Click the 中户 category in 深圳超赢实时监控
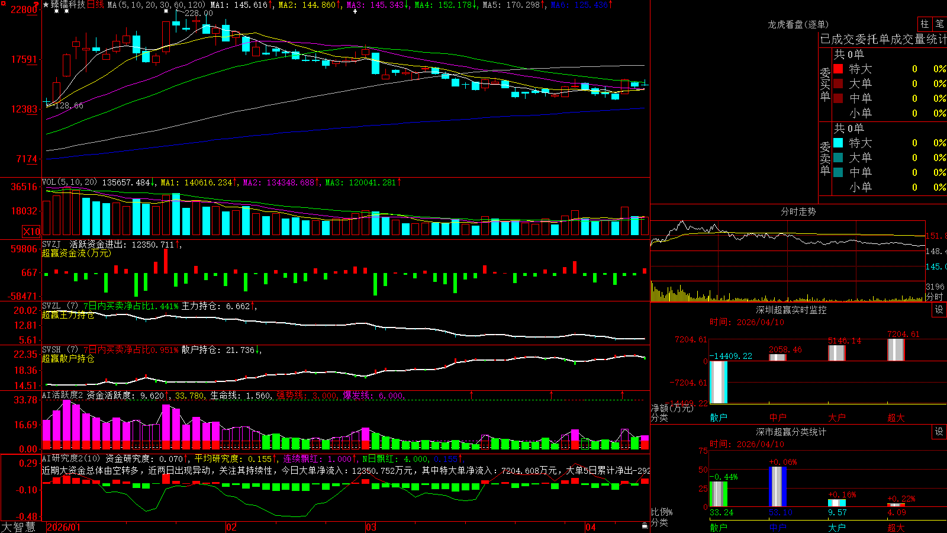 tap(778, 418)
